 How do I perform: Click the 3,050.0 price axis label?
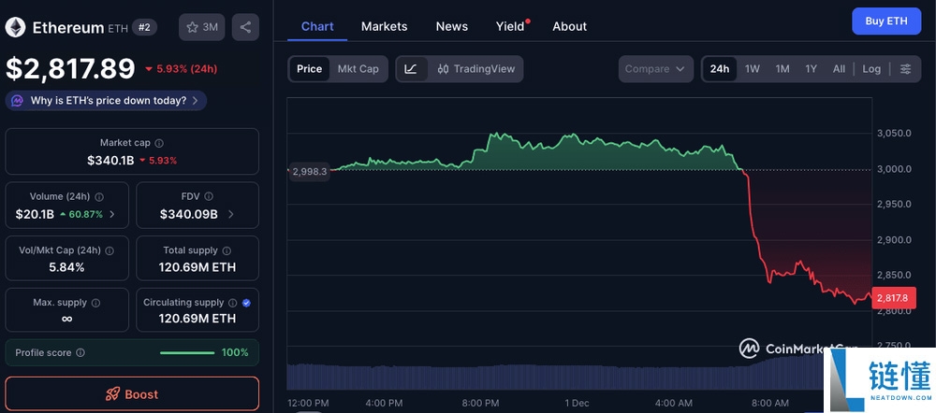tap(894, 133)
